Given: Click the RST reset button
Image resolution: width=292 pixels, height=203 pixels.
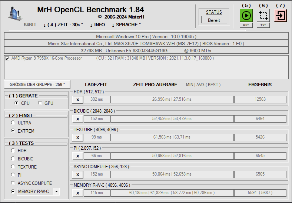Looking at the screenshot, I should click(x=246, y=25).
